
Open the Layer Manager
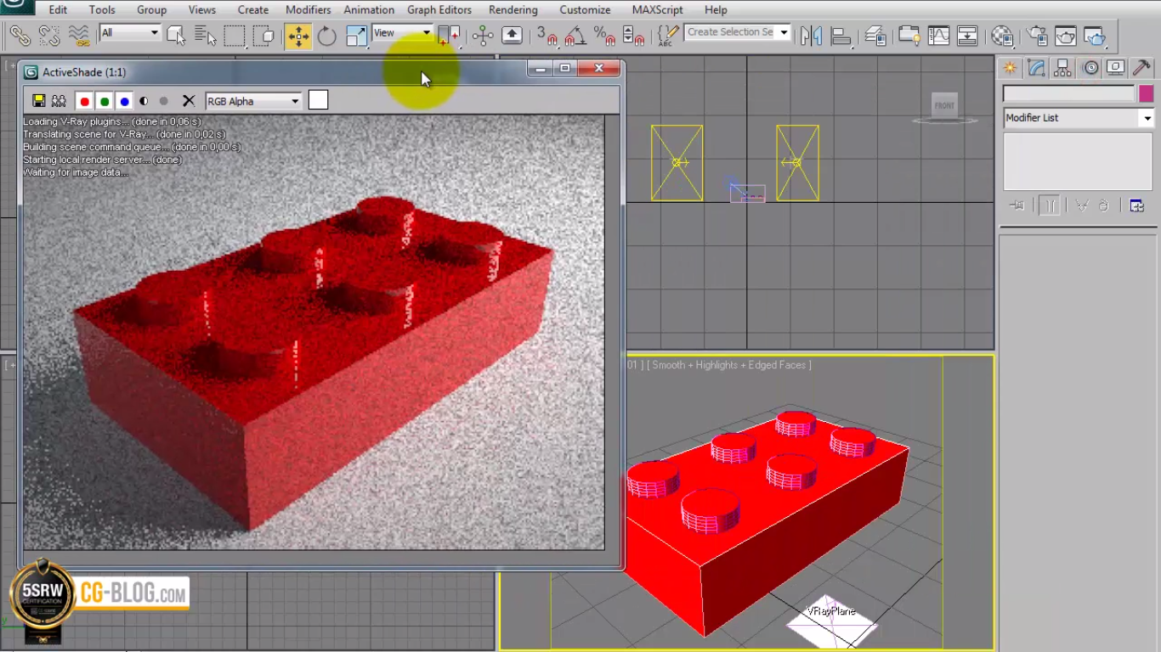click(875, 36)
